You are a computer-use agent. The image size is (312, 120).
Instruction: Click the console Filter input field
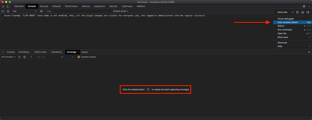click(78, 11)
